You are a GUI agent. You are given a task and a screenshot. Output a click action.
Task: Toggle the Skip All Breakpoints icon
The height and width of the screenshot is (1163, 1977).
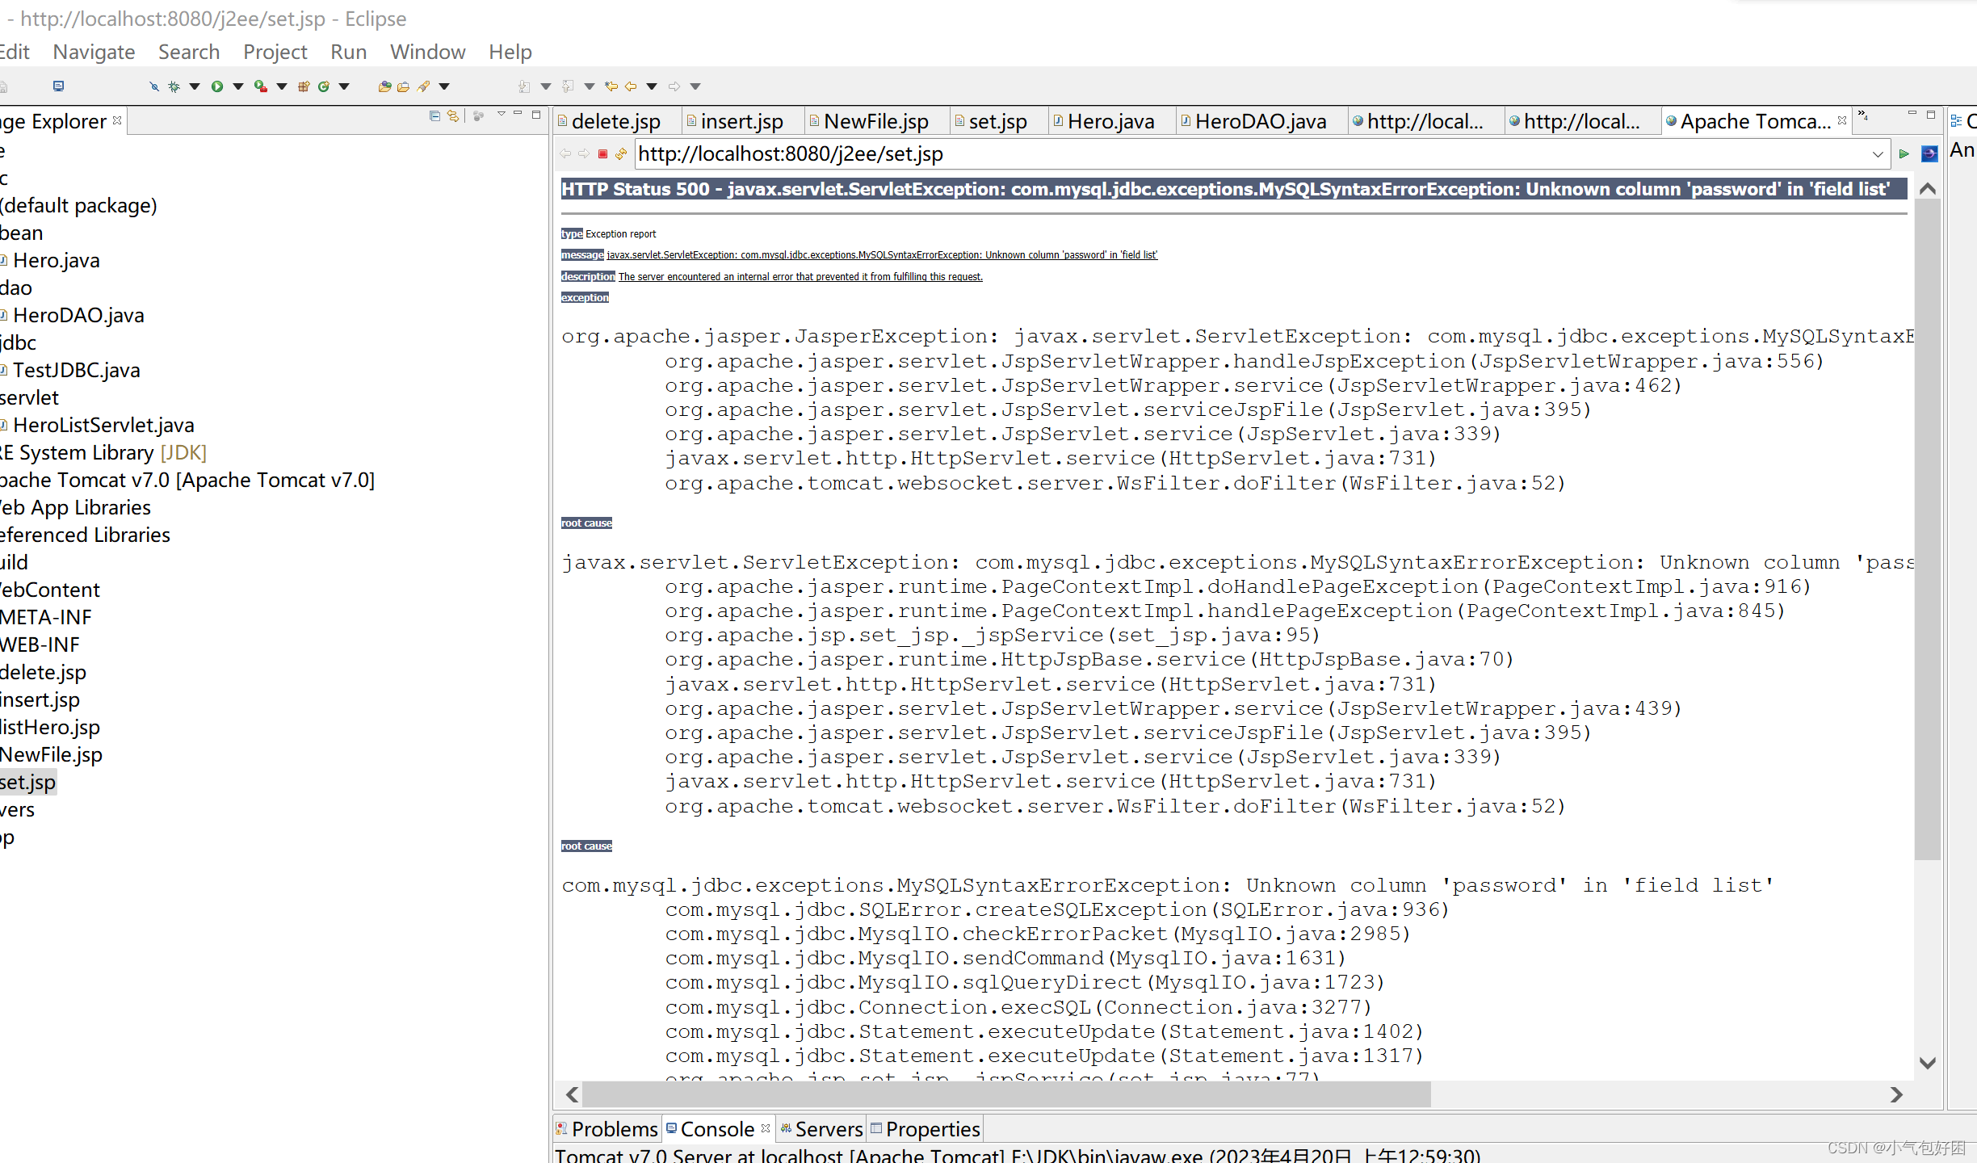[x=153, y=86]
